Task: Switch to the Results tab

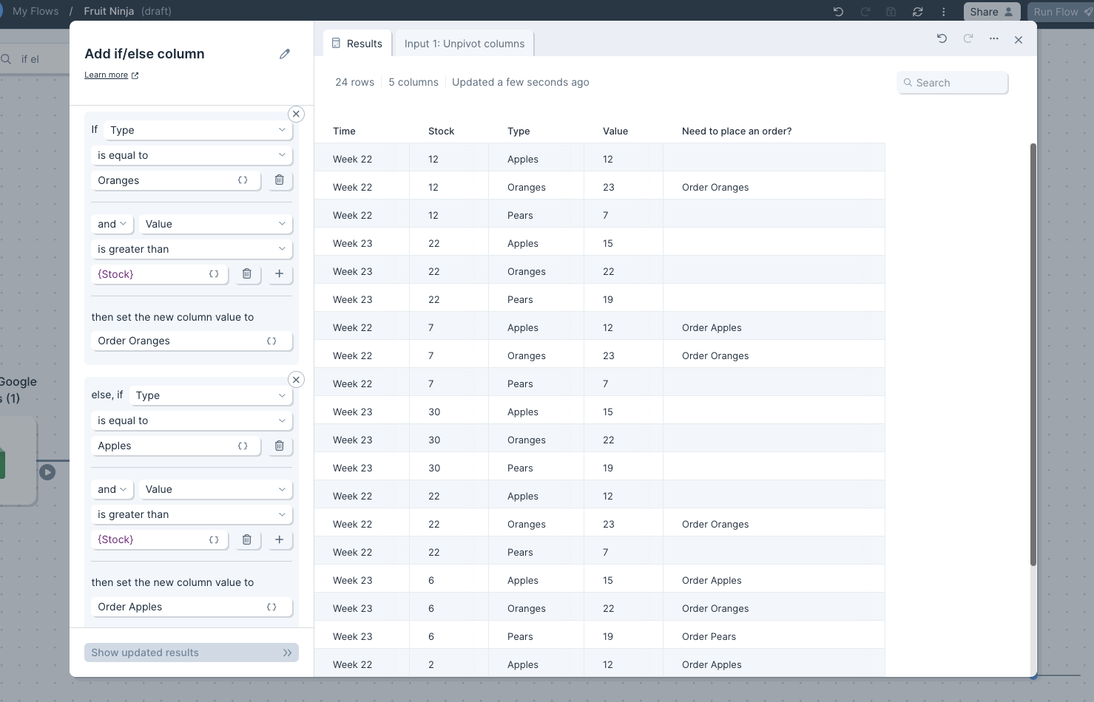Action: (x=357, y=44)
